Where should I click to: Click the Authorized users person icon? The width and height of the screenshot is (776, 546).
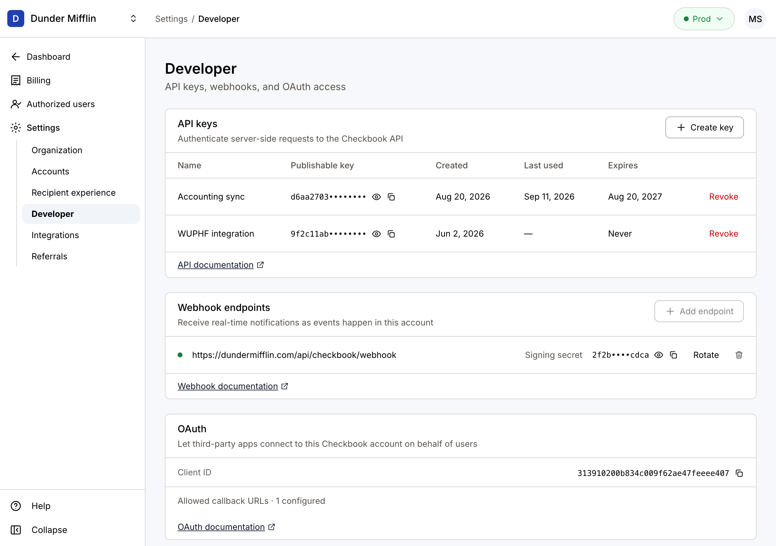click(x=15, y=104)
